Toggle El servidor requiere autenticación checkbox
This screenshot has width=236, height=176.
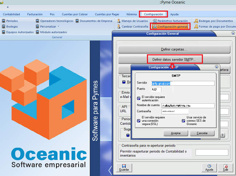[x=139, y=98]
